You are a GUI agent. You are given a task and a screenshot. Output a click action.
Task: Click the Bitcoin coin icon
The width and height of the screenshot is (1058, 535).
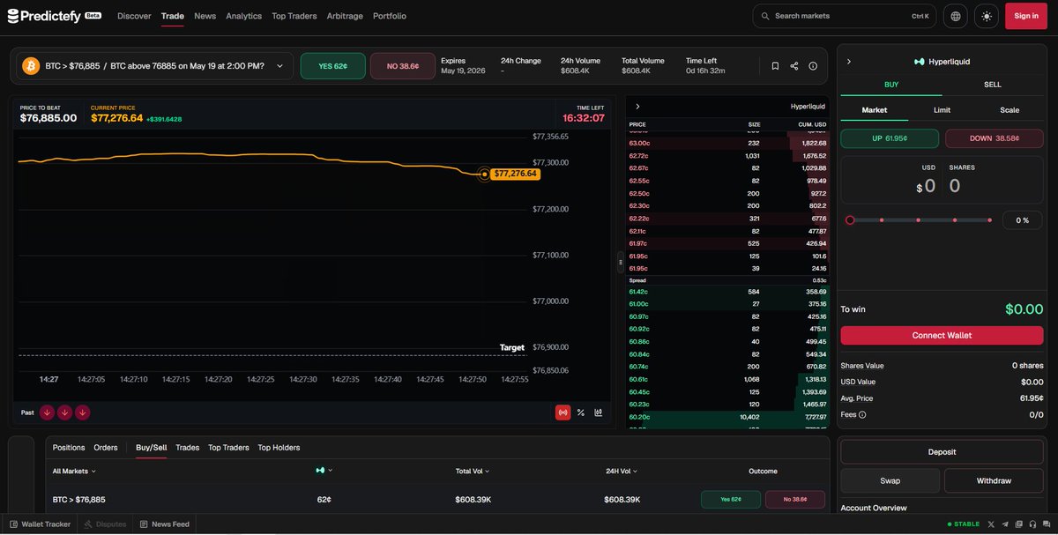(31, 66)
